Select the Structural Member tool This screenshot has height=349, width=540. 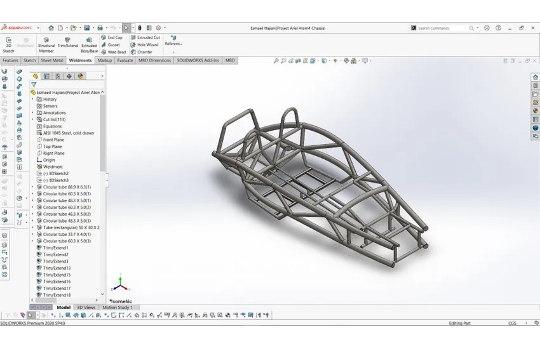46,45
